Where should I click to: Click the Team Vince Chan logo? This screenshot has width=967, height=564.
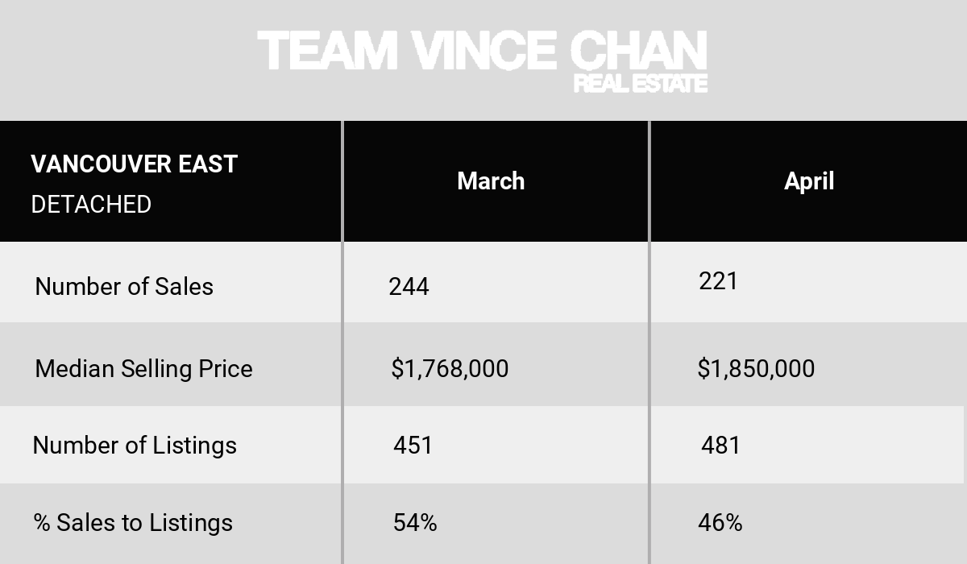483,61
